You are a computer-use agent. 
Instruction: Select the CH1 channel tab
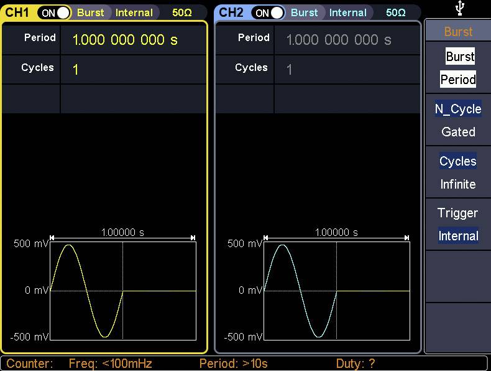(x=17, y=12)
